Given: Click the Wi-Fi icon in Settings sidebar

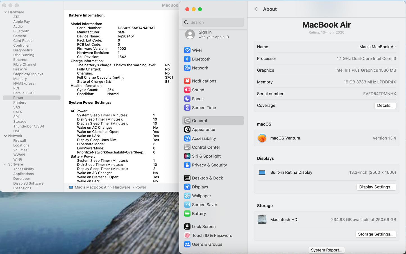Looking at the screenshot, I should point(187,50).
